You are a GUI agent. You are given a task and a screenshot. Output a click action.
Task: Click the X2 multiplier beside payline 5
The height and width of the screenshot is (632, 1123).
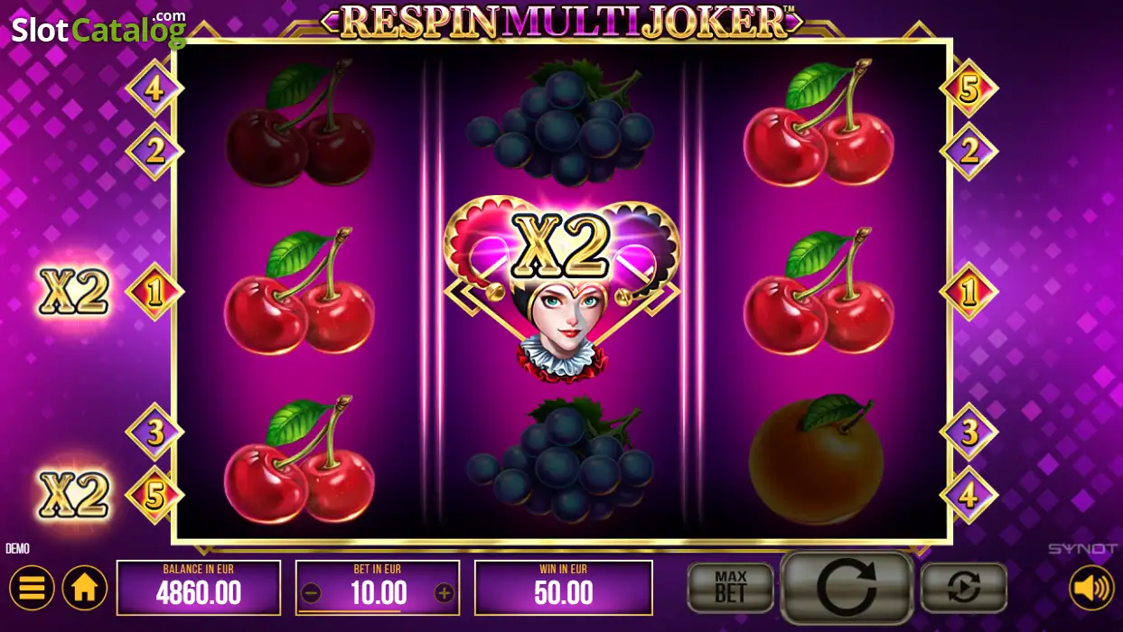pos(74,495)
